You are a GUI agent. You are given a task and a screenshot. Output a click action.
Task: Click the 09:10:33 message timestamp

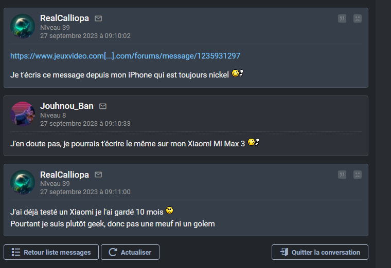click(85, 124)
